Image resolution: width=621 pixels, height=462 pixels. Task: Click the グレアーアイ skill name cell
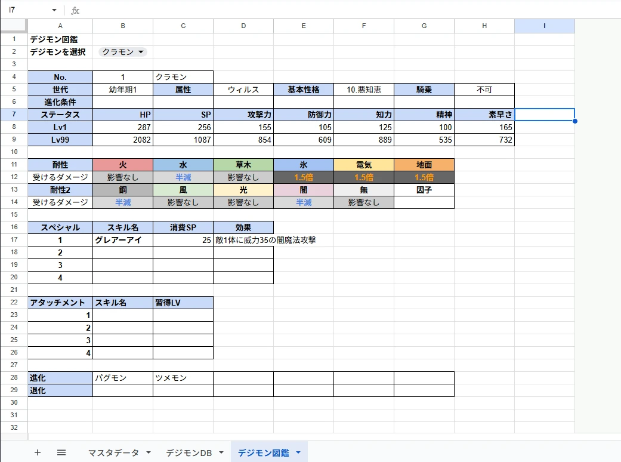click(x=123, y=240)
